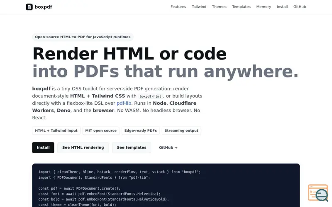Click the const theme cleanTheme code line
The width and height of the screenshot is (332, 207).
coord(77,205)
